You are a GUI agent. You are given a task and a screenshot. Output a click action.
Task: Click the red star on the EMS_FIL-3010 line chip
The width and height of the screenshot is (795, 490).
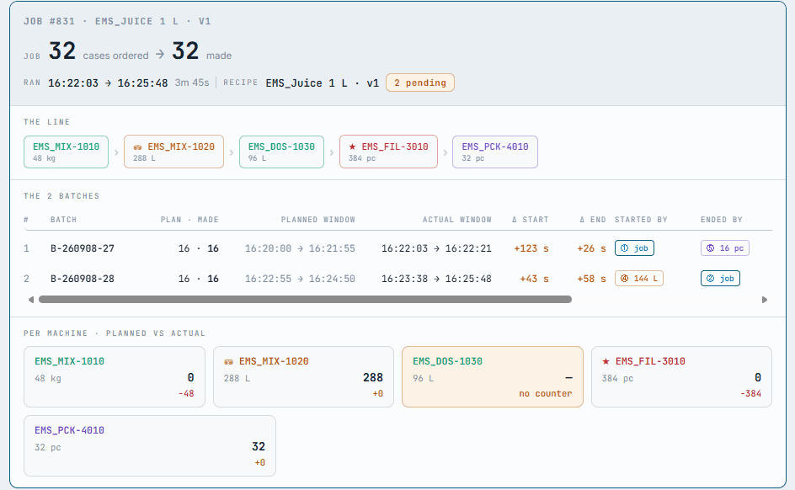[x=352, y=146]
